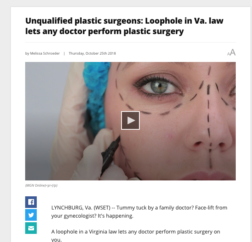Viewport: 252px width, 242px height.
Task: Open author Melissa Schroeder's byline
Action: pos(45,53)
